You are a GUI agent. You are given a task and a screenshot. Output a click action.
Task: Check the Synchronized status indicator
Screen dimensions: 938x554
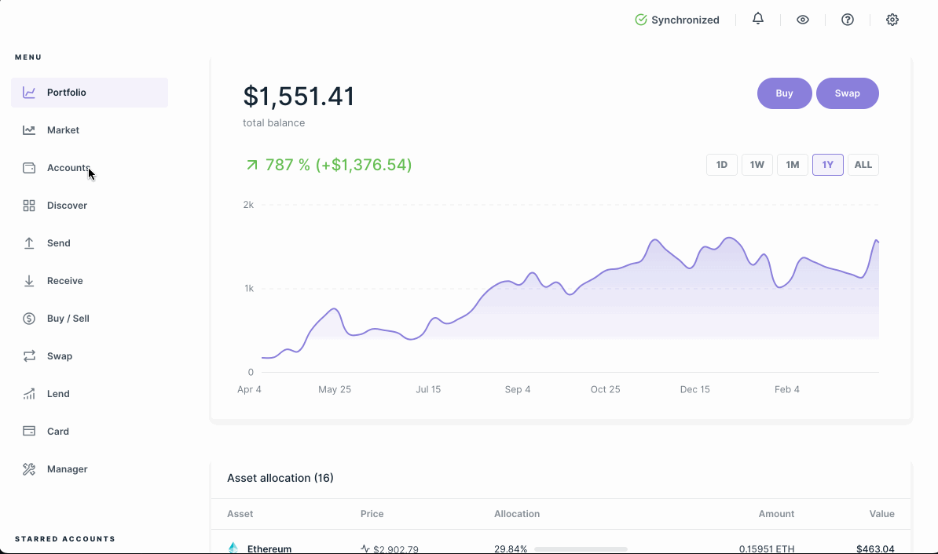[676, 20]
